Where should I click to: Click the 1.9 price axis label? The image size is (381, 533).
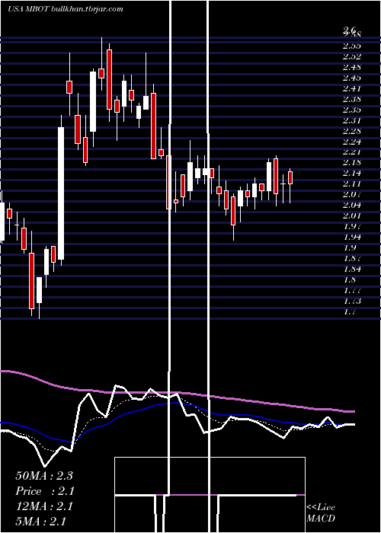(350, 247)
